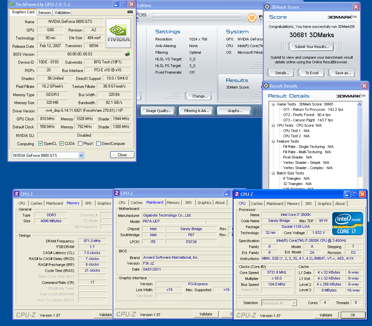Click the Save as... button
The width and height of the screenshot is (372, 326).
(343, 73)
